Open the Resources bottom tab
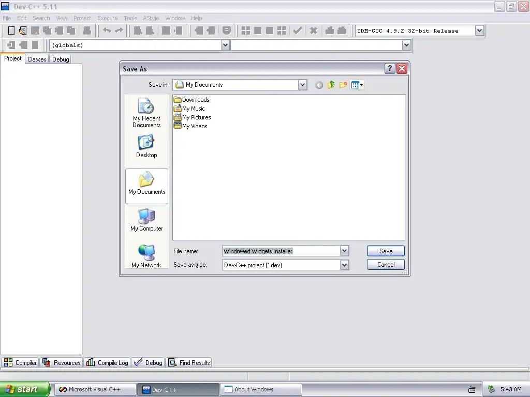Image resolution: width=530 pixels, height=397 pixels. [61, 362]
